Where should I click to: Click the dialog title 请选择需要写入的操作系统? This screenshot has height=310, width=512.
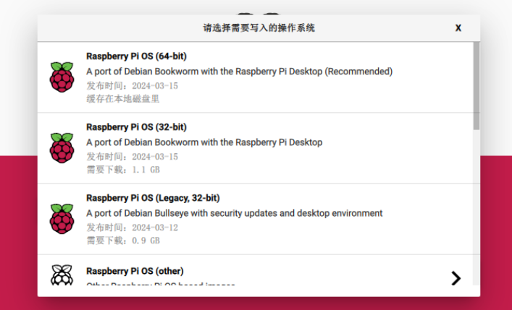click(259, 28)
